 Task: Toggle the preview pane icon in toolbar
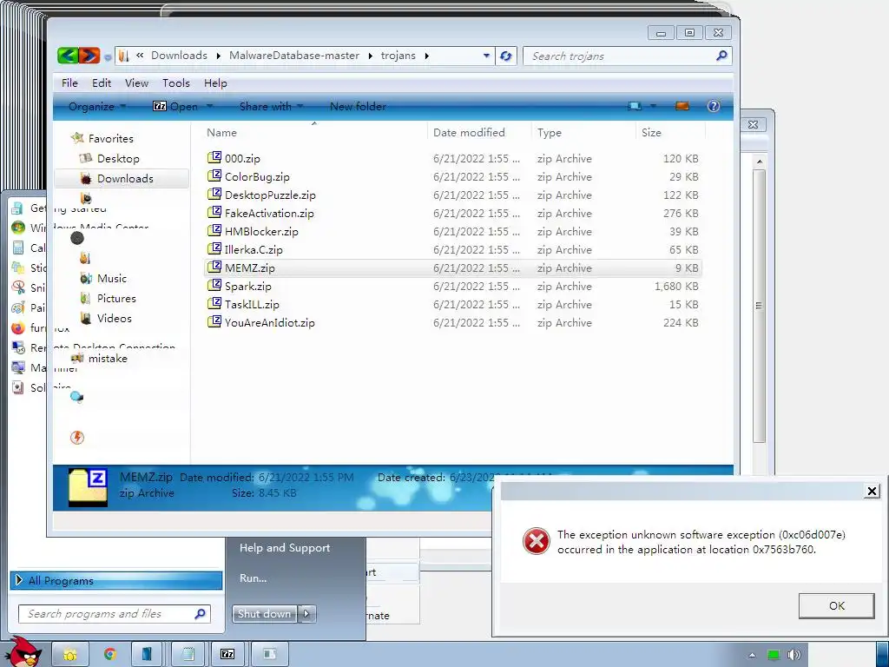(682, 106)
